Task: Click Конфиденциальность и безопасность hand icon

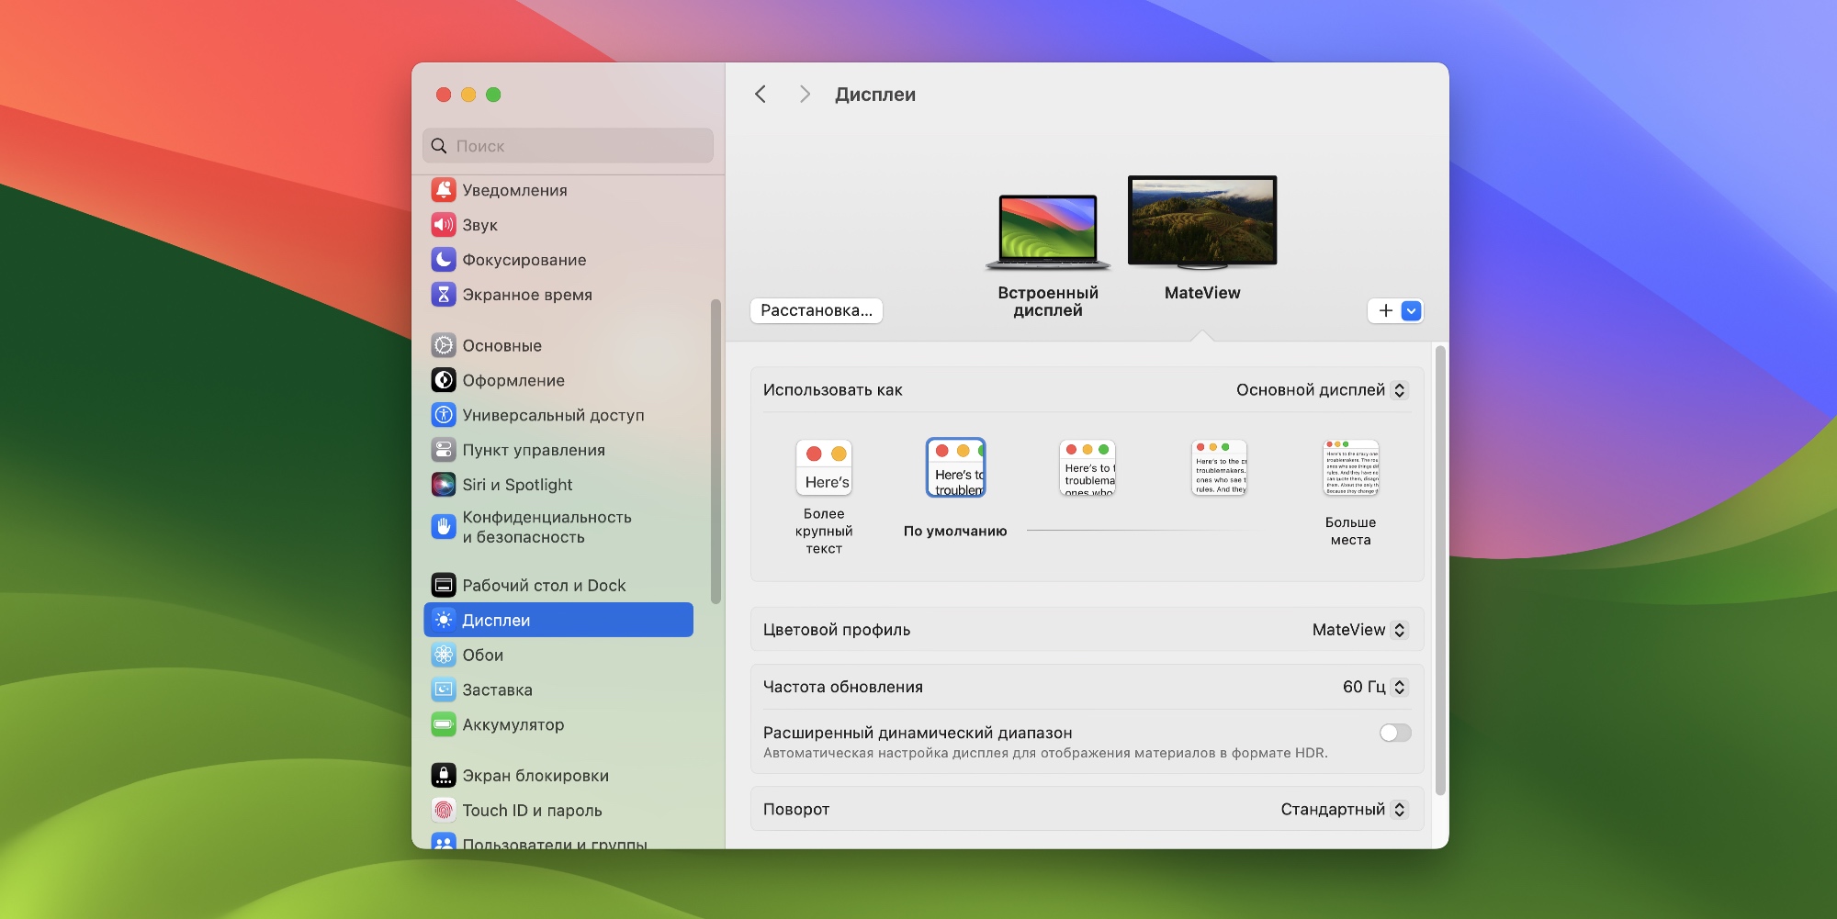Action: point(444,527)
